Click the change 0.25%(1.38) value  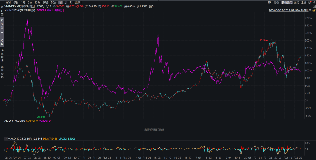pos(76,6)
